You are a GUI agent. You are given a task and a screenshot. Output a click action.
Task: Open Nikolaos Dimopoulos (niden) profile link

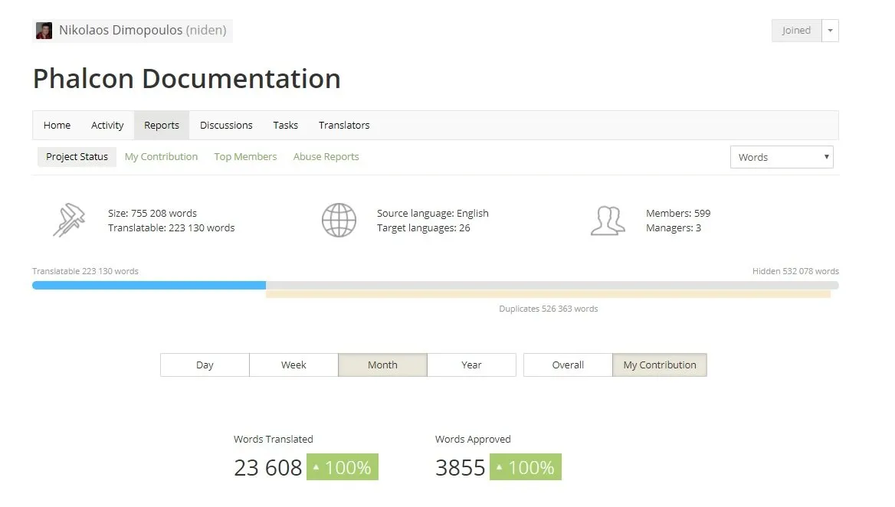click(143, 30)
